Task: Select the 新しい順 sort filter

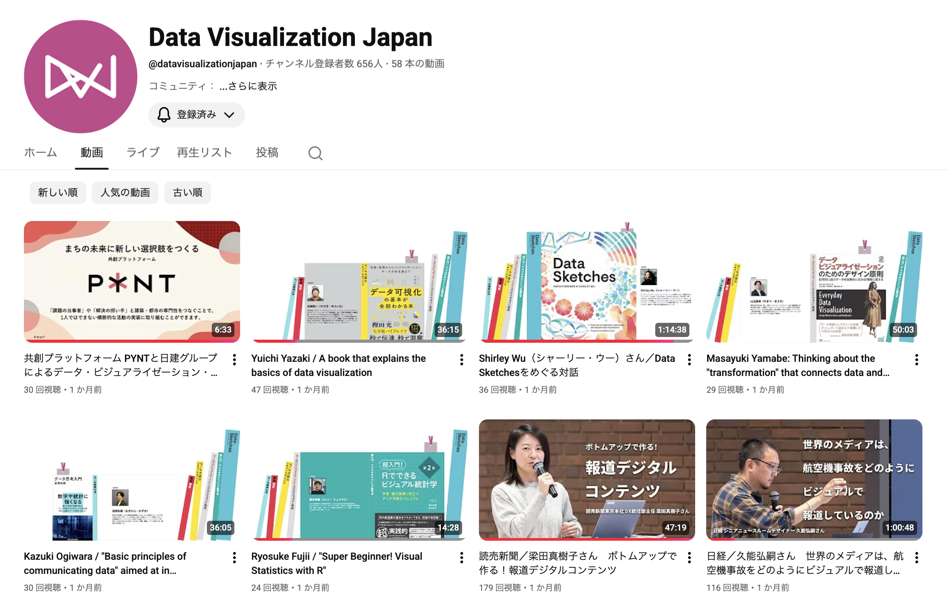Action: (58, 193)
